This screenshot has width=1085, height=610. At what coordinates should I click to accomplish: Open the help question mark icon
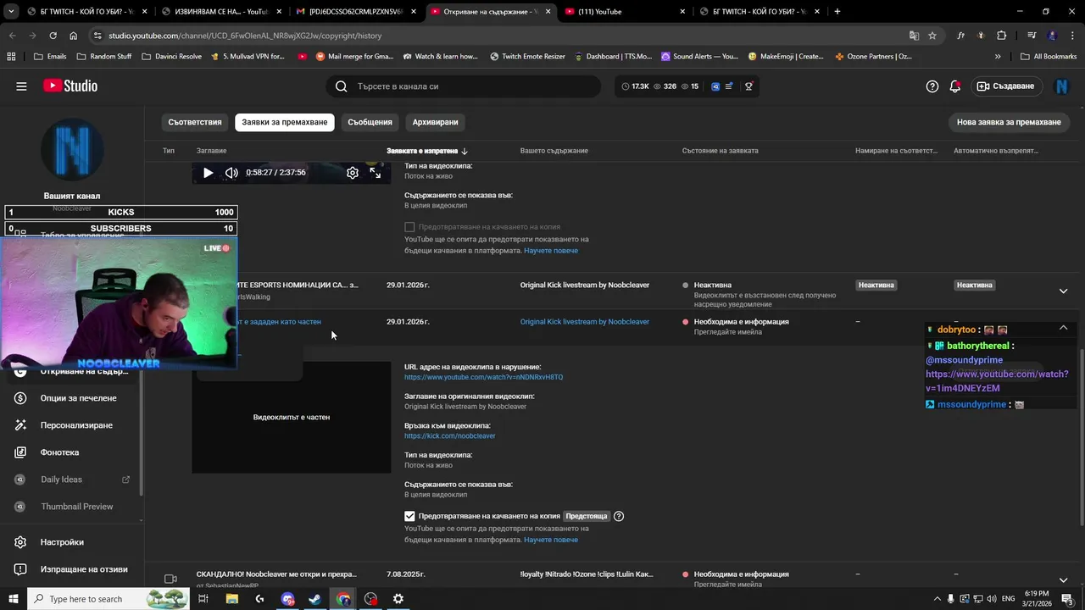point(932,86)
